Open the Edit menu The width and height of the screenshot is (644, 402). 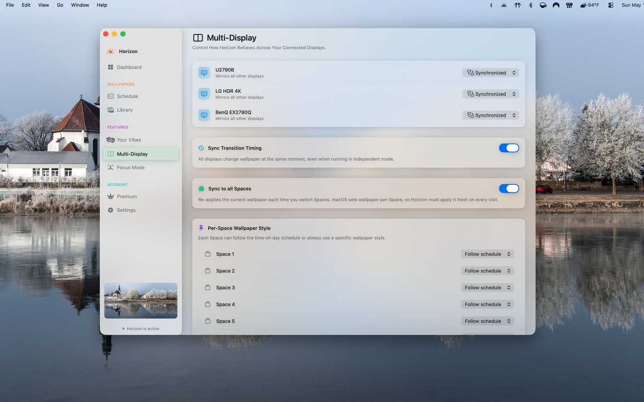(x=26, y=5)
